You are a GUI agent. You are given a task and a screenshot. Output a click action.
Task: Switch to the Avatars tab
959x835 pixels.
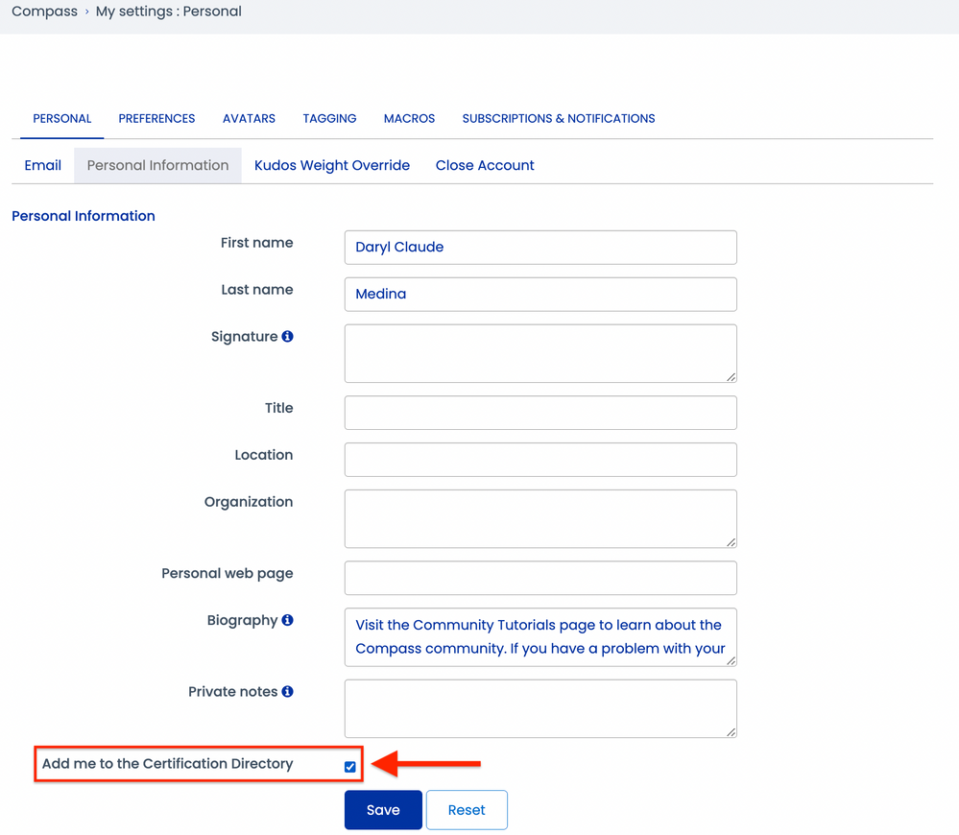tap(249, 119)
